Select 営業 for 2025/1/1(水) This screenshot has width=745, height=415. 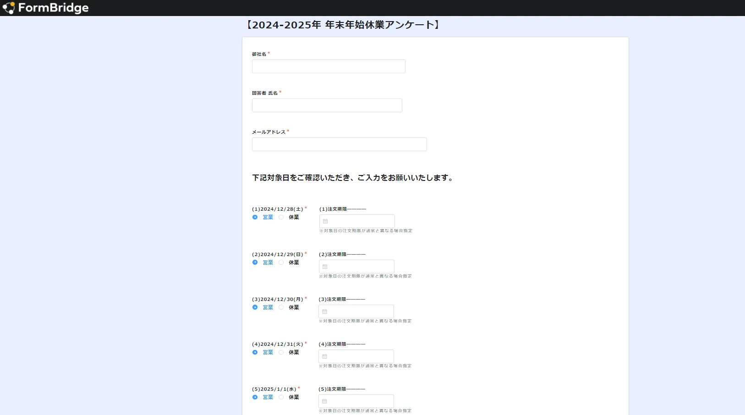(255, 397)
